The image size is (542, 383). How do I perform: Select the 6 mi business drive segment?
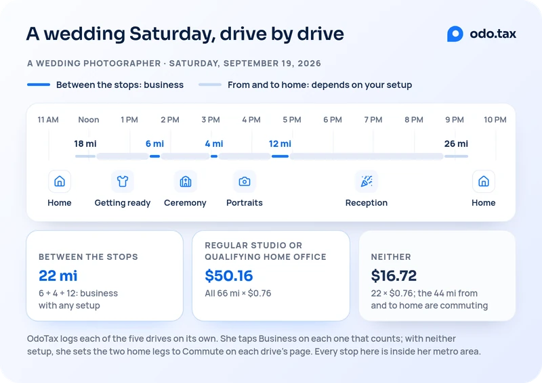click(x=155, y=156)
